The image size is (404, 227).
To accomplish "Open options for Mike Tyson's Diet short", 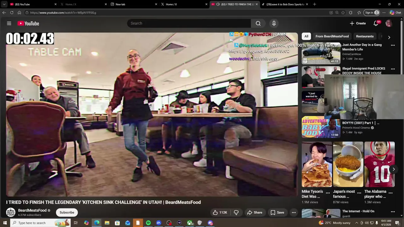I will coord(328,193).
